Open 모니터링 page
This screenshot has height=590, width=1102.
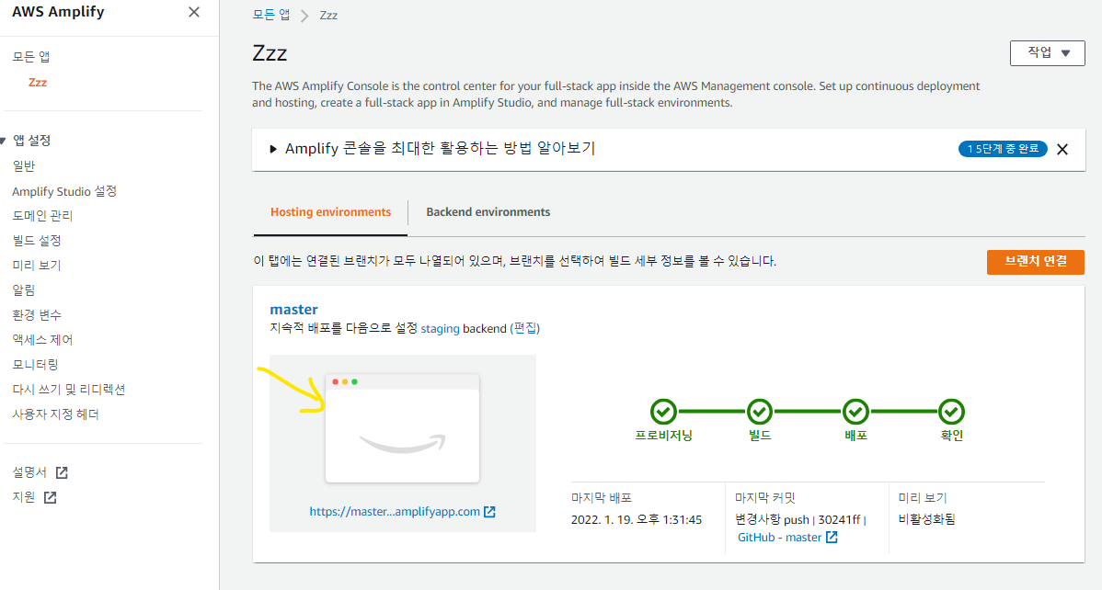pyautogui.click(x=35, y=365)
